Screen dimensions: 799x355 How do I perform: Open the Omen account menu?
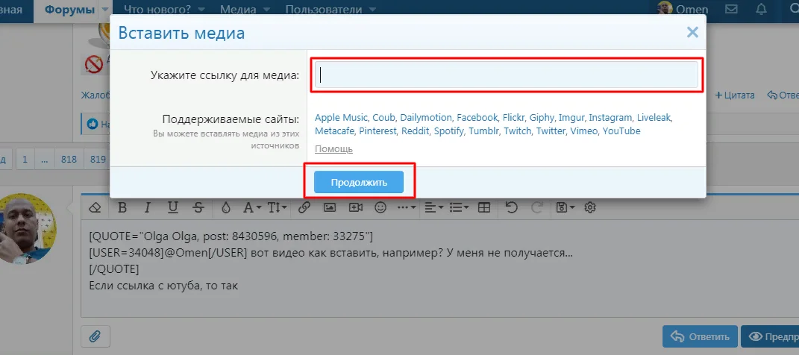[x=683, y=9]
